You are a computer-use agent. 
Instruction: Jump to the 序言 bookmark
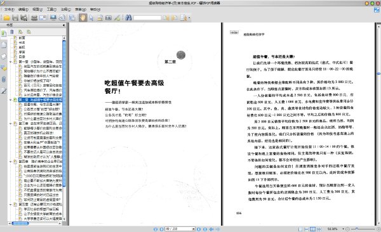(22, 52)
